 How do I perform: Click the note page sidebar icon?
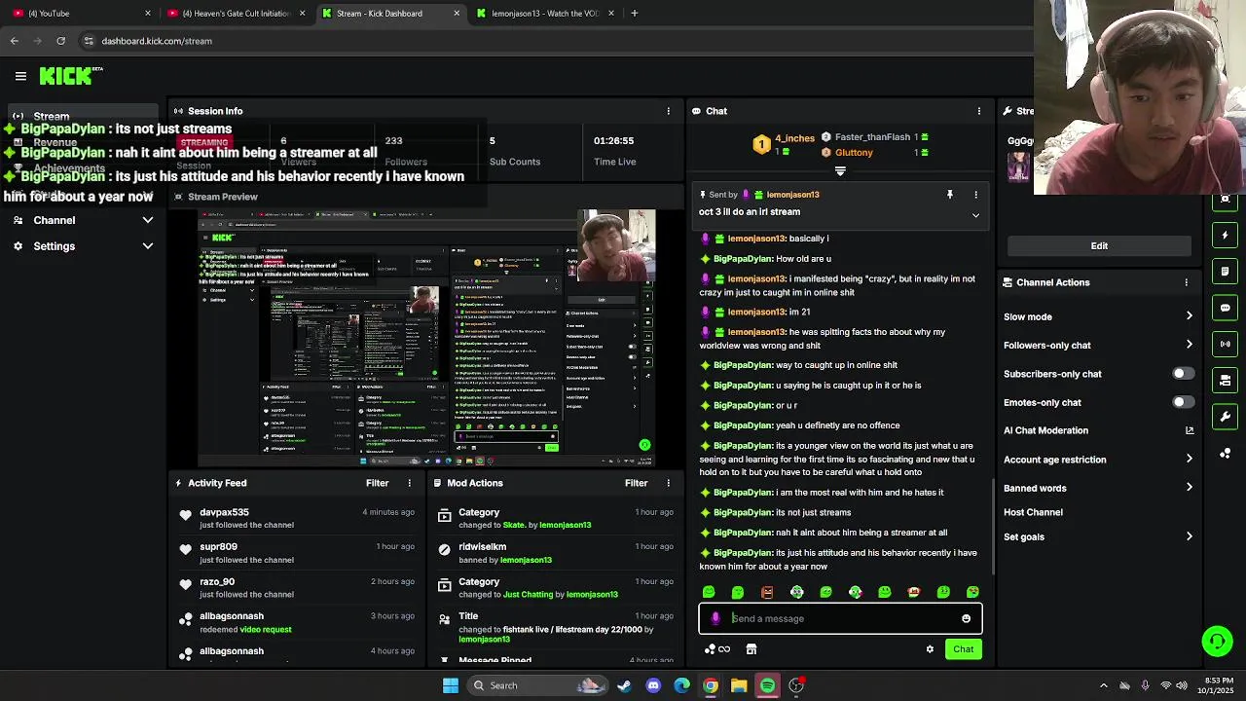click(x=1226, y=271)
